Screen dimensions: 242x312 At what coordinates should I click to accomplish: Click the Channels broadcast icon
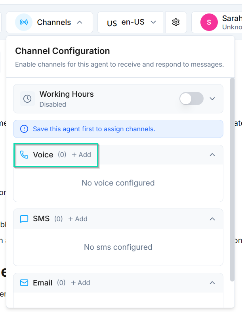[24, 22]
